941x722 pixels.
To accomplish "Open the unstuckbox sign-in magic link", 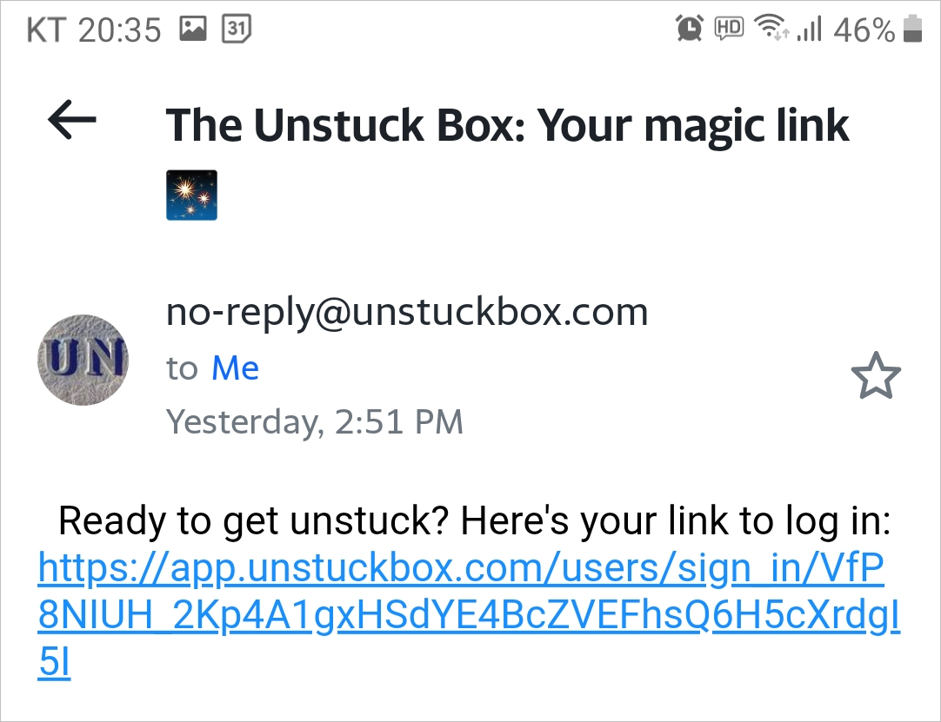I will pyautogui.click(x=469, y=615).
